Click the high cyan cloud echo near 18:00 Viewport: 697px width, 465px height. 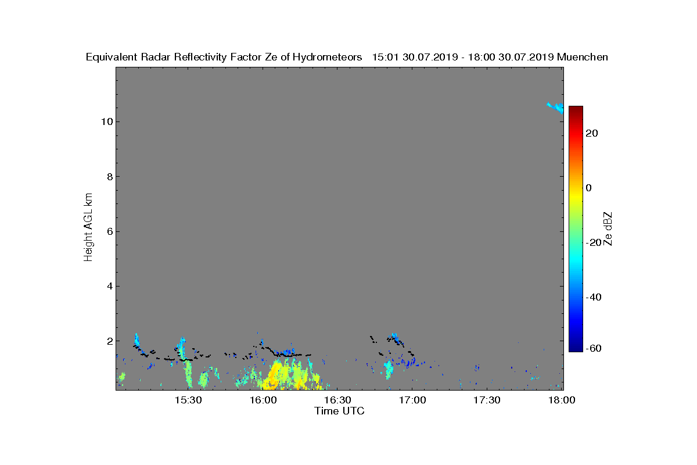pyautogui.click(x=556, y=107)
